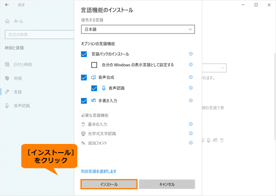Click the 追加フォント font icon
The width and height of the screenshot is (276, 196).
(x=83, y=143)
